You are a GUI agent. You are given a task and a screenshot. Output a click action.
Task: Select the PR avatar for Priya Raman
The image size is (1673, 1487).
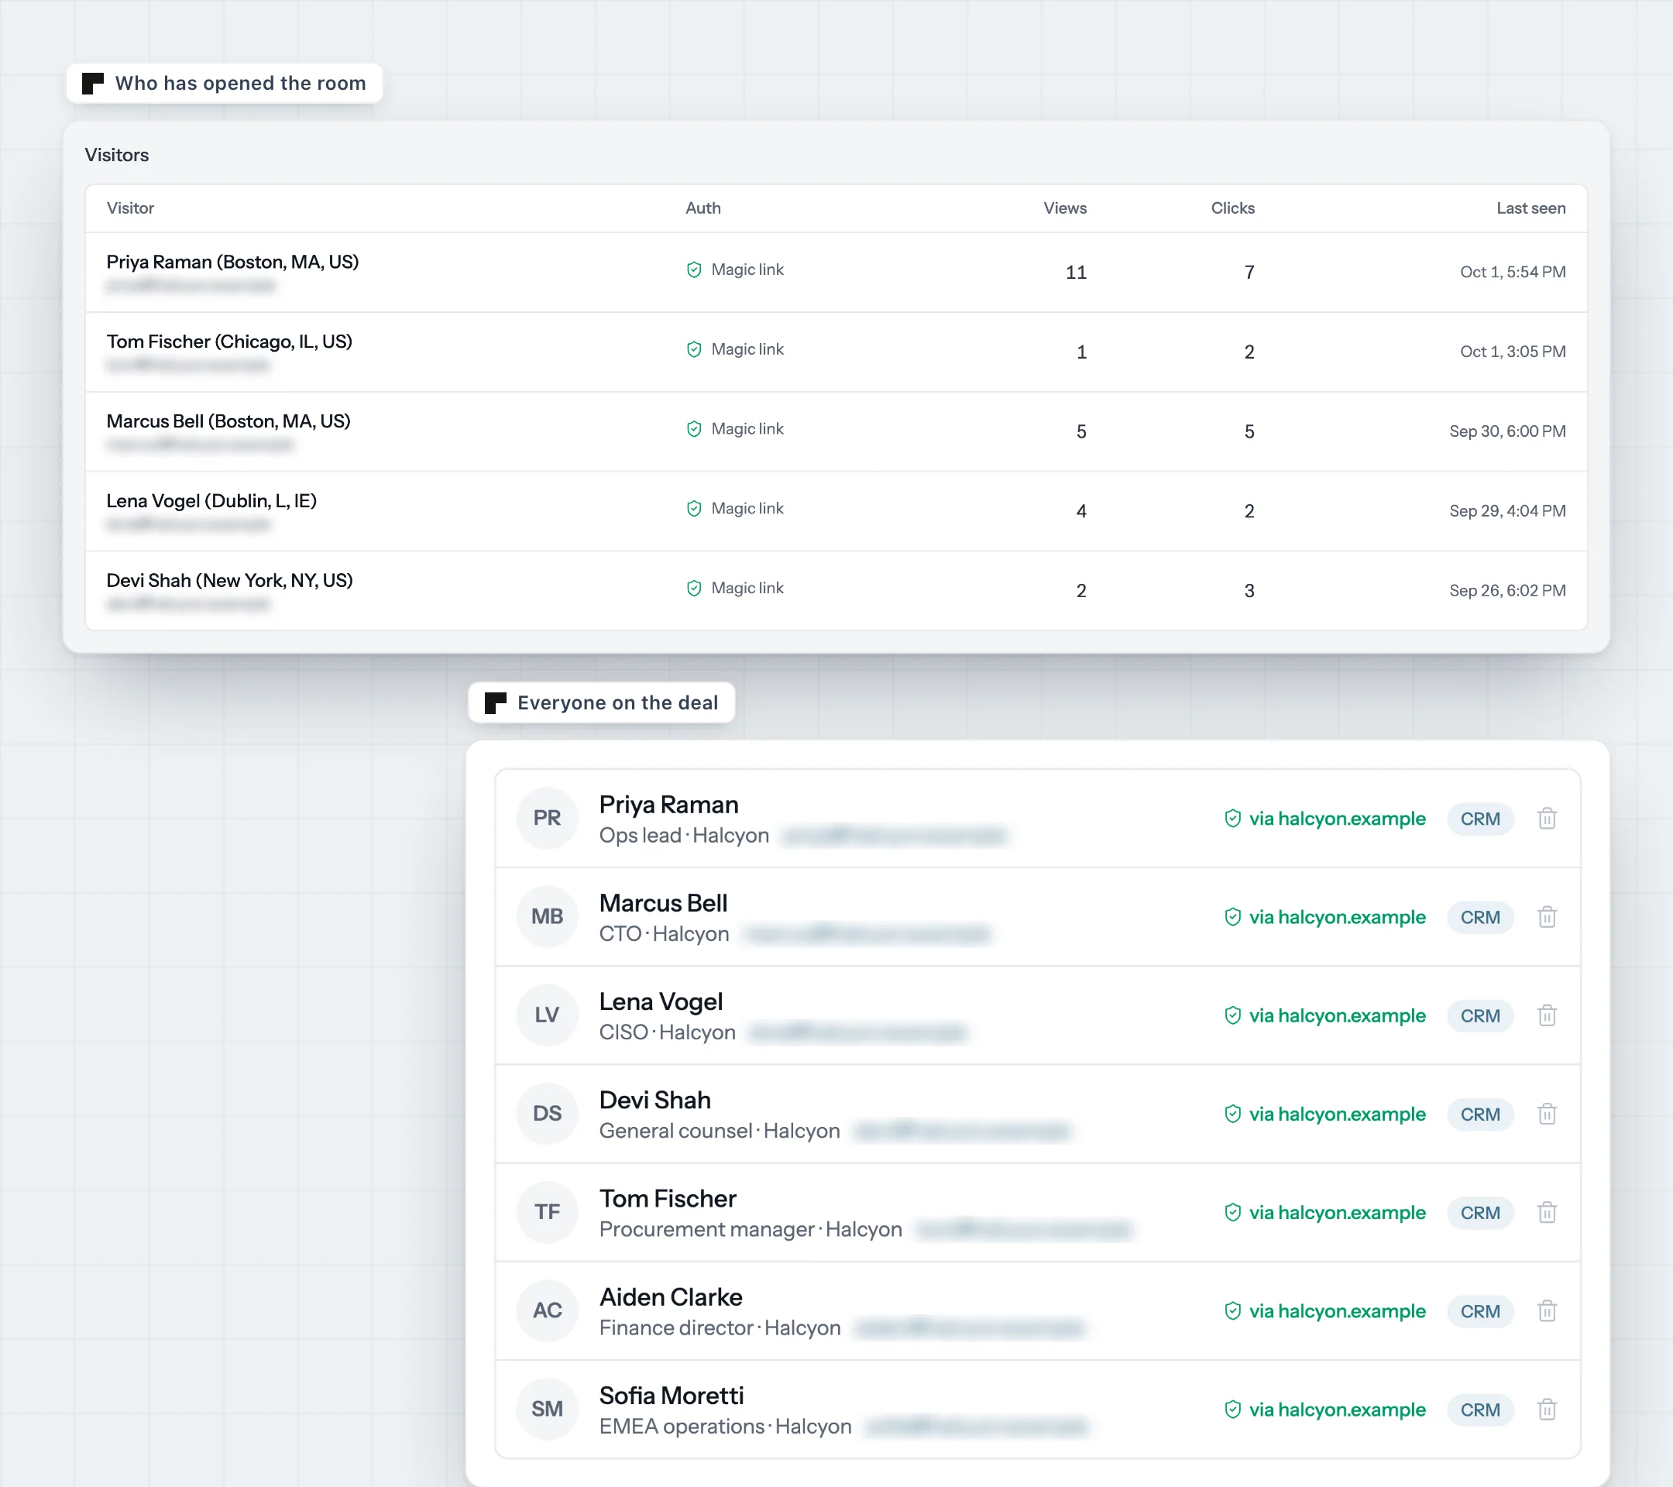click(547, 818)
